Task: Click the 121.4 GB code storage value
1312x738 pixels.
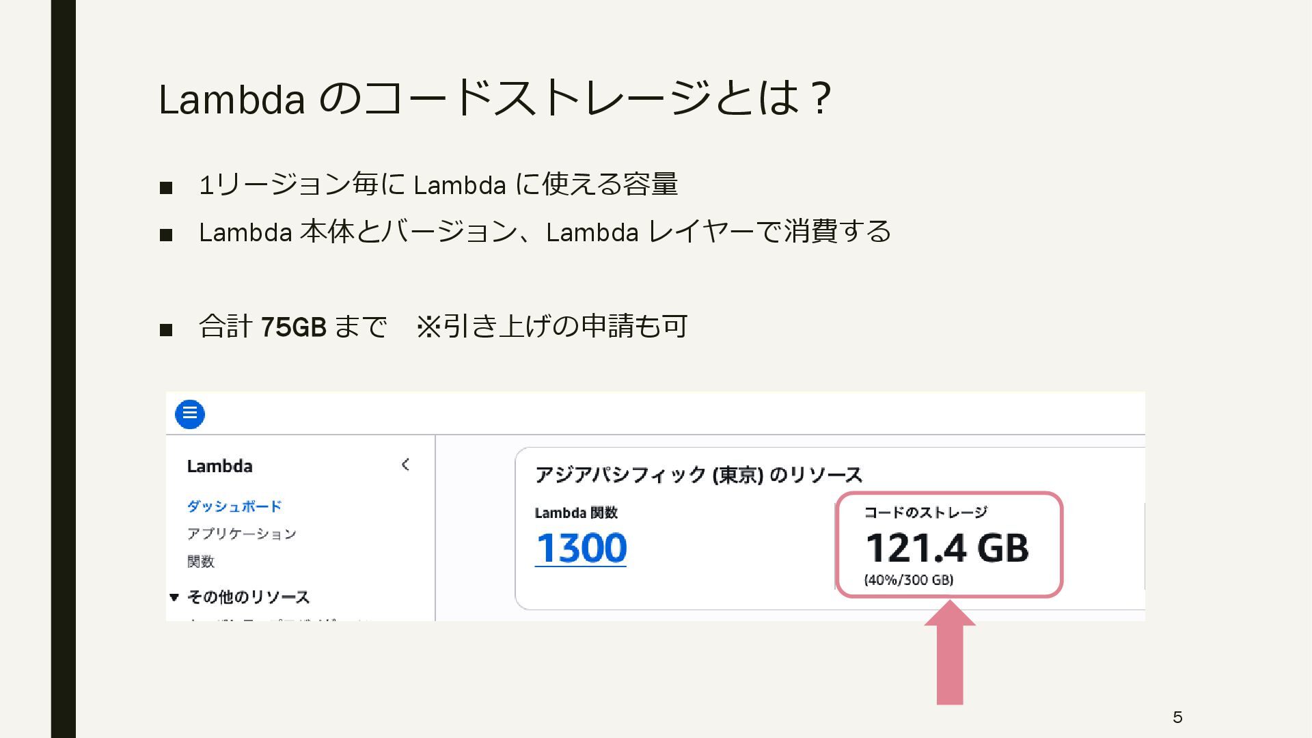Action: (x=947, y=548)
